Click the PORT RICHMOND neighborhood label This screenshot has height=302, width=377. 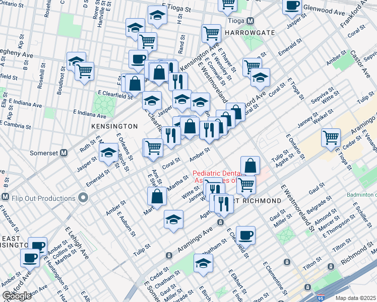click(257, 201)
